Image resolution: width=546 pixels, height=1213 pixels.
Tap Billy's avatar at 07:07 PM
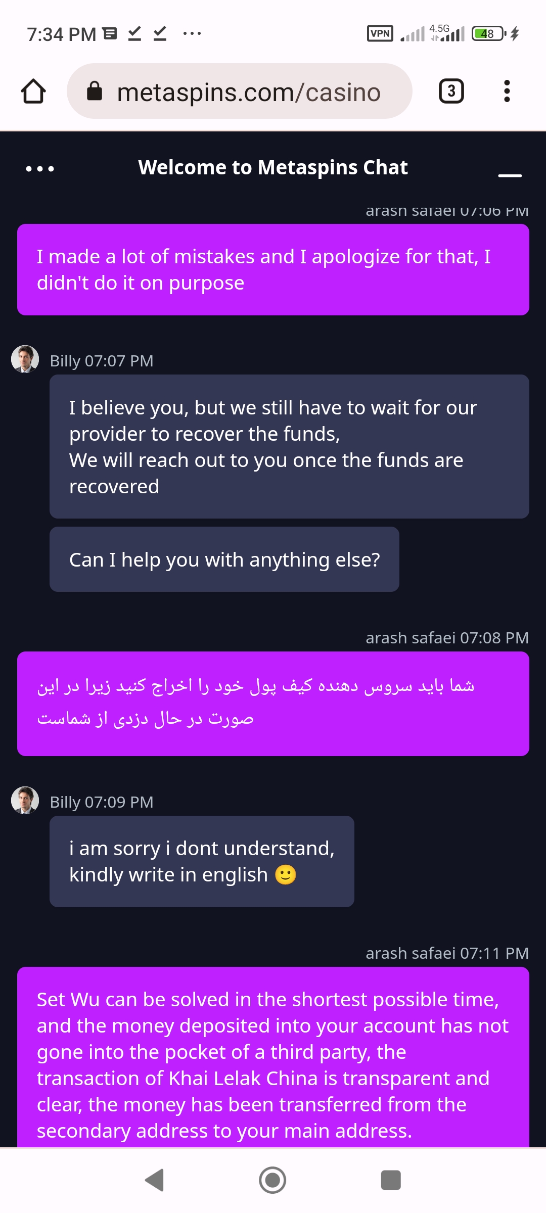(25, 359)
